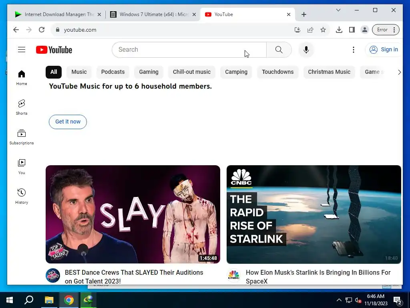
Task: Open Internet Download Manager taskbar icon
Action: [88, 300]
